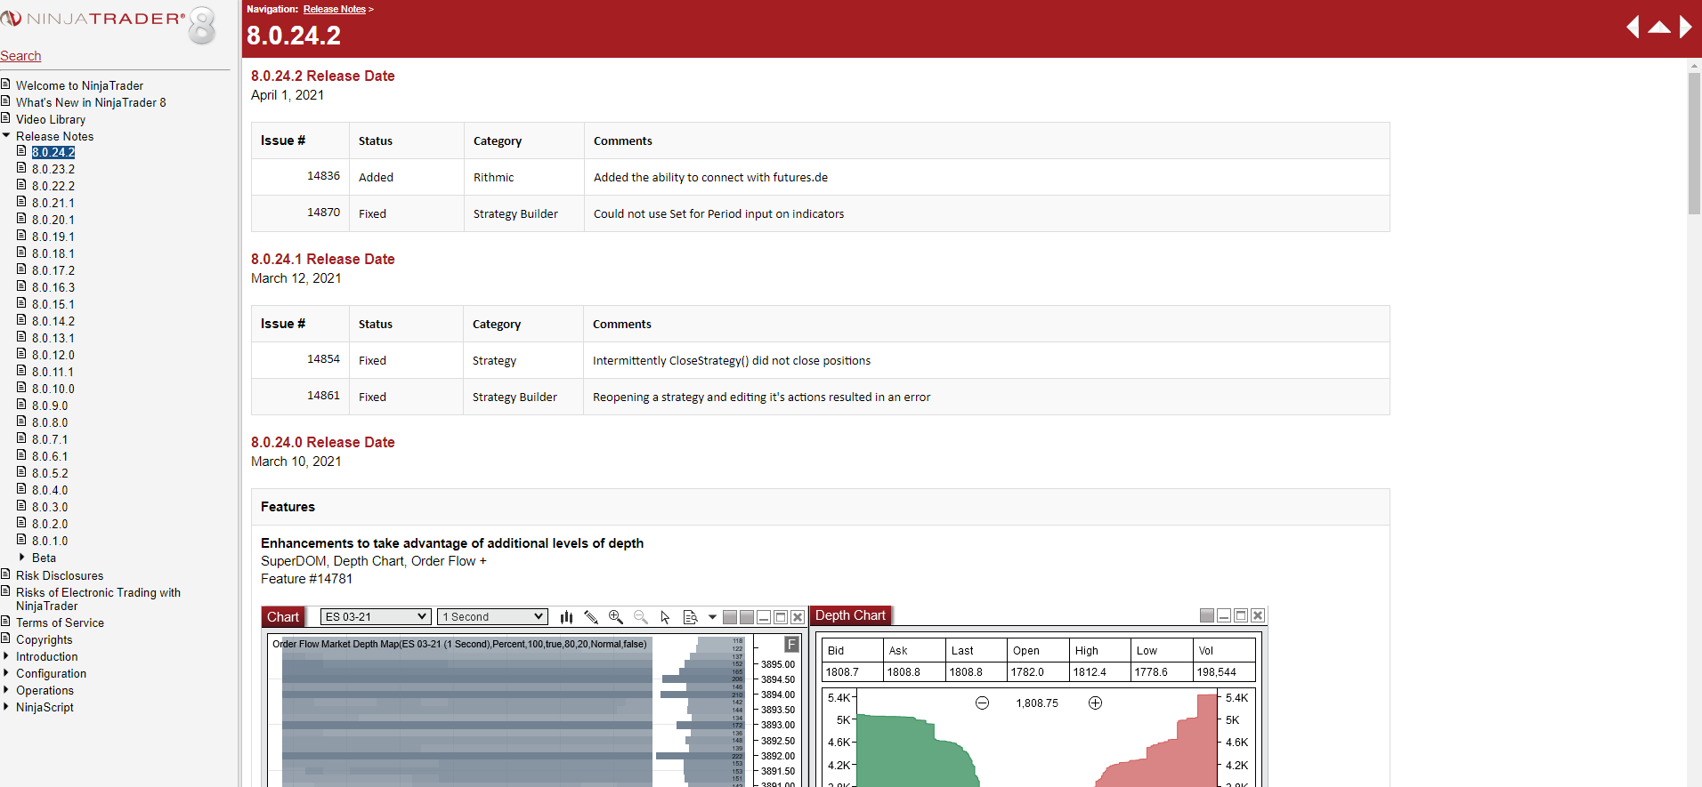Click the bar chart style icon in Chart toolbar

pyautogui.click(x=566, y=617)
